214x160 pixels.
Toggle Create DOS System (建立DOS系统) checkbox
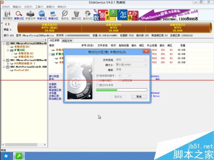(98, 85)
